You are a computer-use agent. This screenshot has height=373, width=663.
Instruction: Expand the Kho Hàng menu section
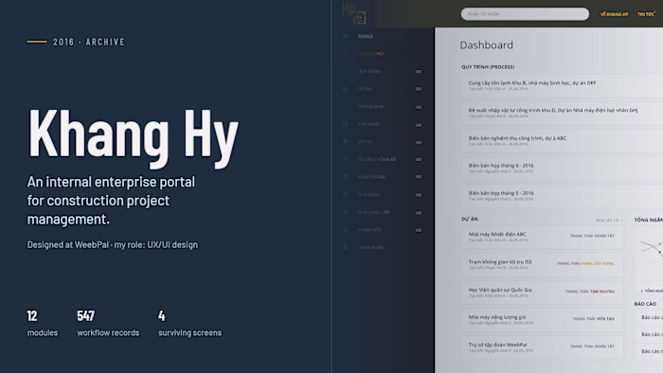pos(419,125)
